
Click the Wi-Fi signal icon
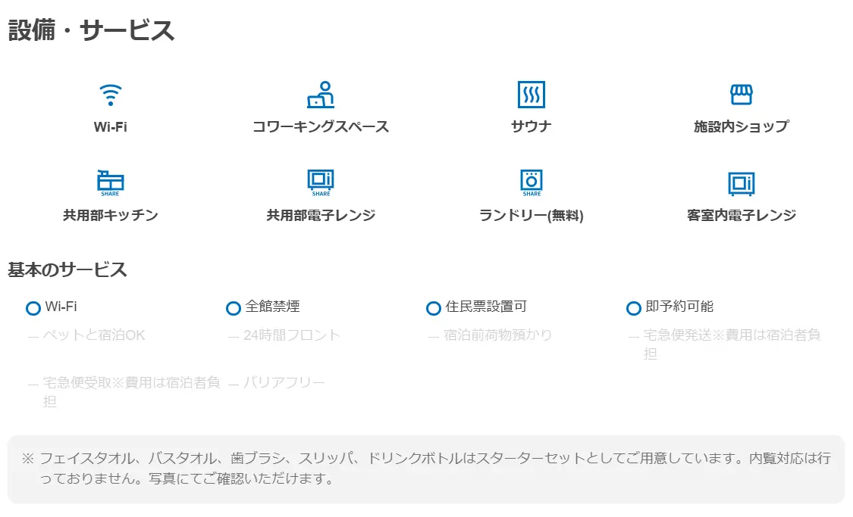[111, 95]
